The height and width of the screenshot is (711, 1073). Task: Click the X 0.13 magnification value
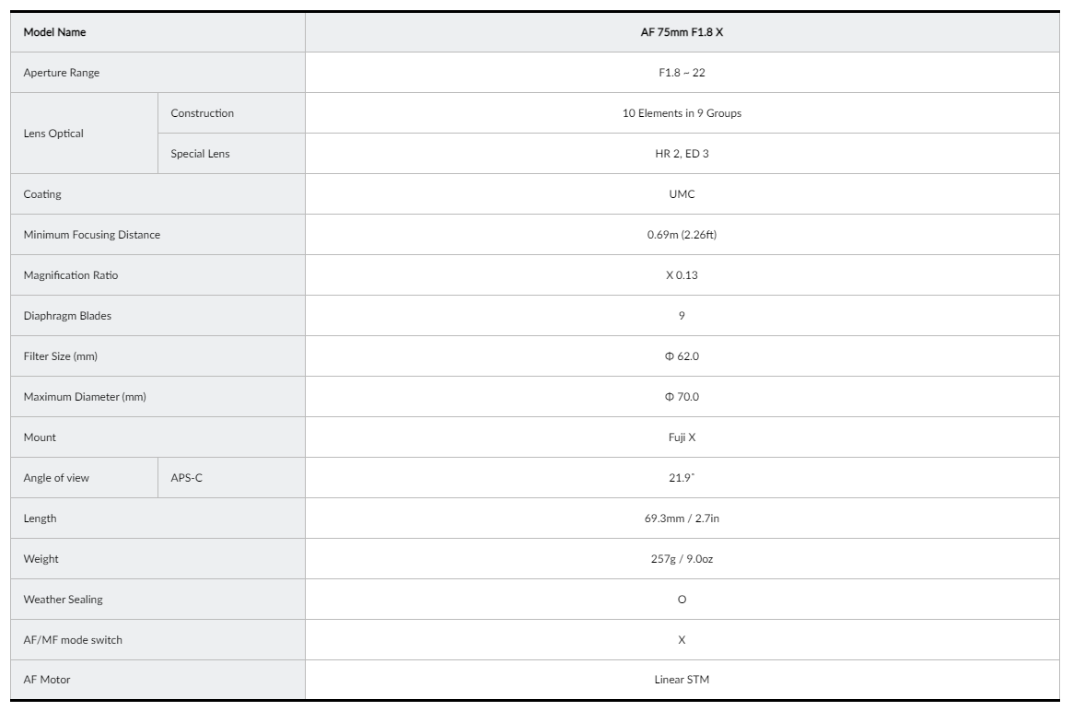tap(682, 275)
